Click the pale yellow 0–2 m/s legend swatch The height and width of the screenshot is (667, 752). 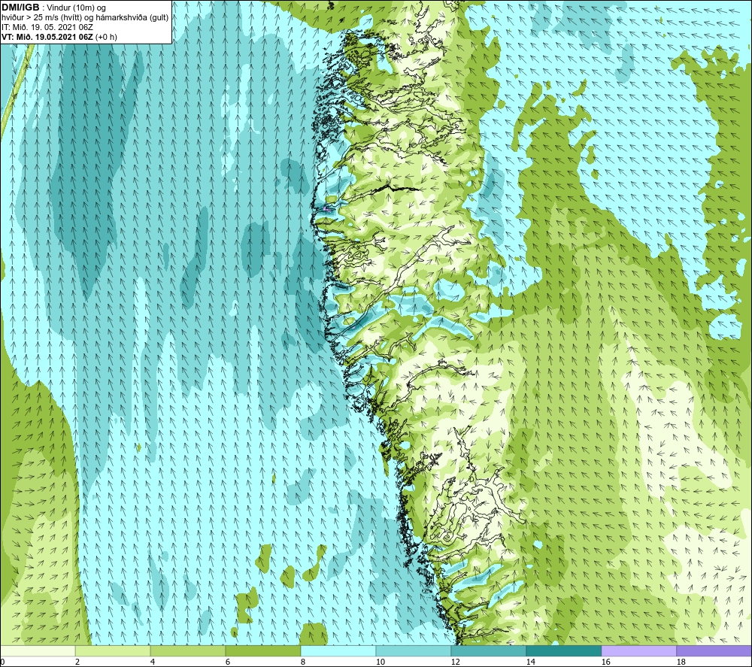(38, 650)
